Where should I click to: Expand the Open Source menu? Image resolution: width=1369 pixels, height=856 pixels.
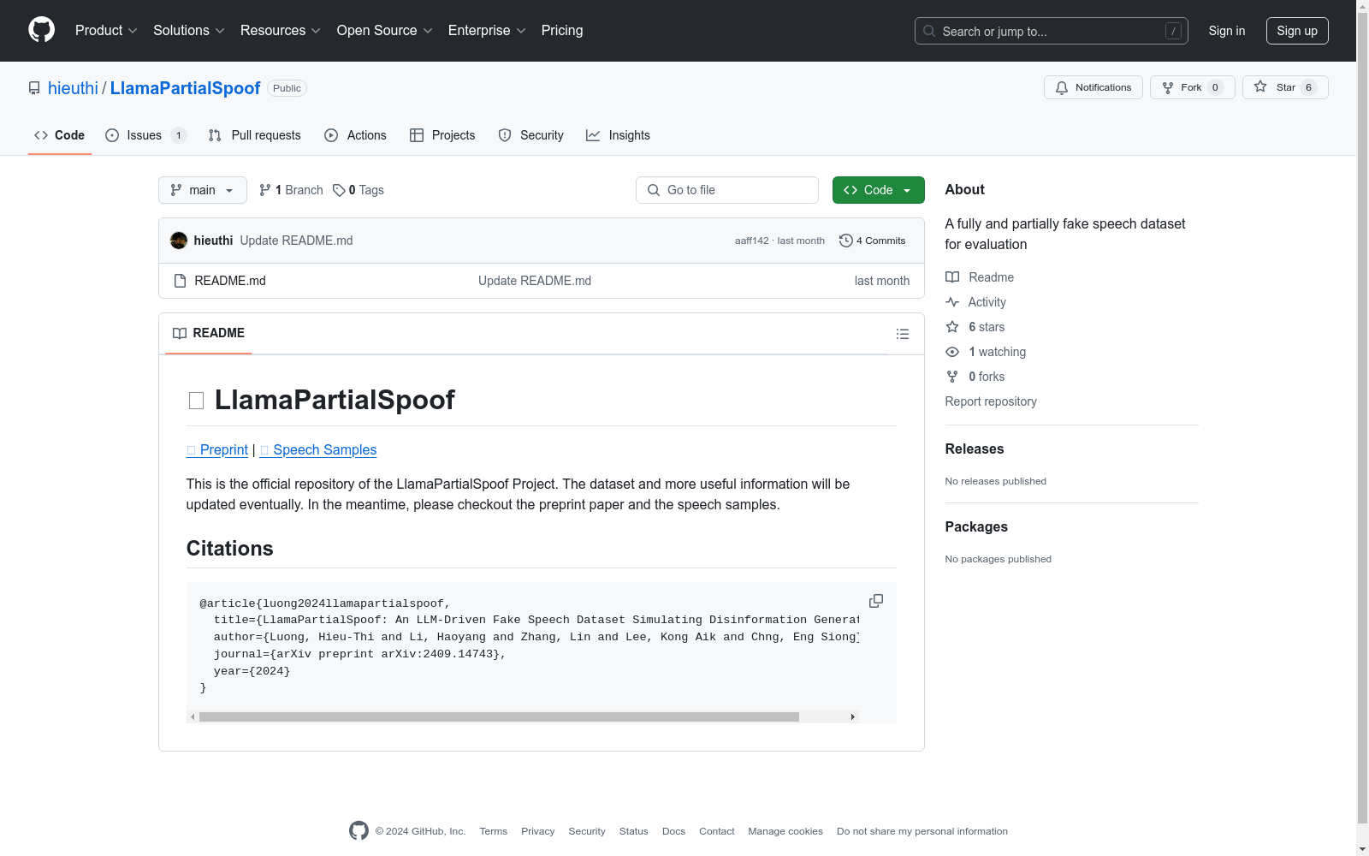coord(385,31)
